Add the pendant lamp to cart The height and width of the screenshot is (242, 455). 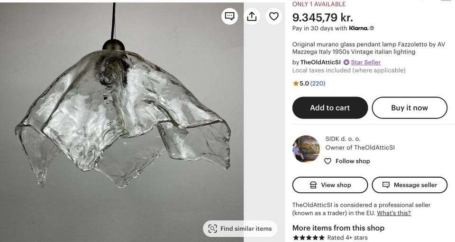[330, 108]
